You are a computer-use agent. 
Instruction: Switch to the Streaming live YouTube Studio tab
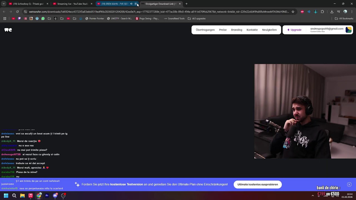click(x=72, y=4)
